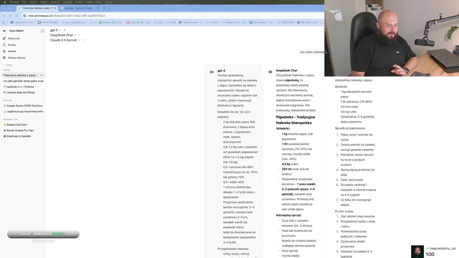
Task: Click the browser forward arrow
Action: pyautogui.click(x=10, y=16)
